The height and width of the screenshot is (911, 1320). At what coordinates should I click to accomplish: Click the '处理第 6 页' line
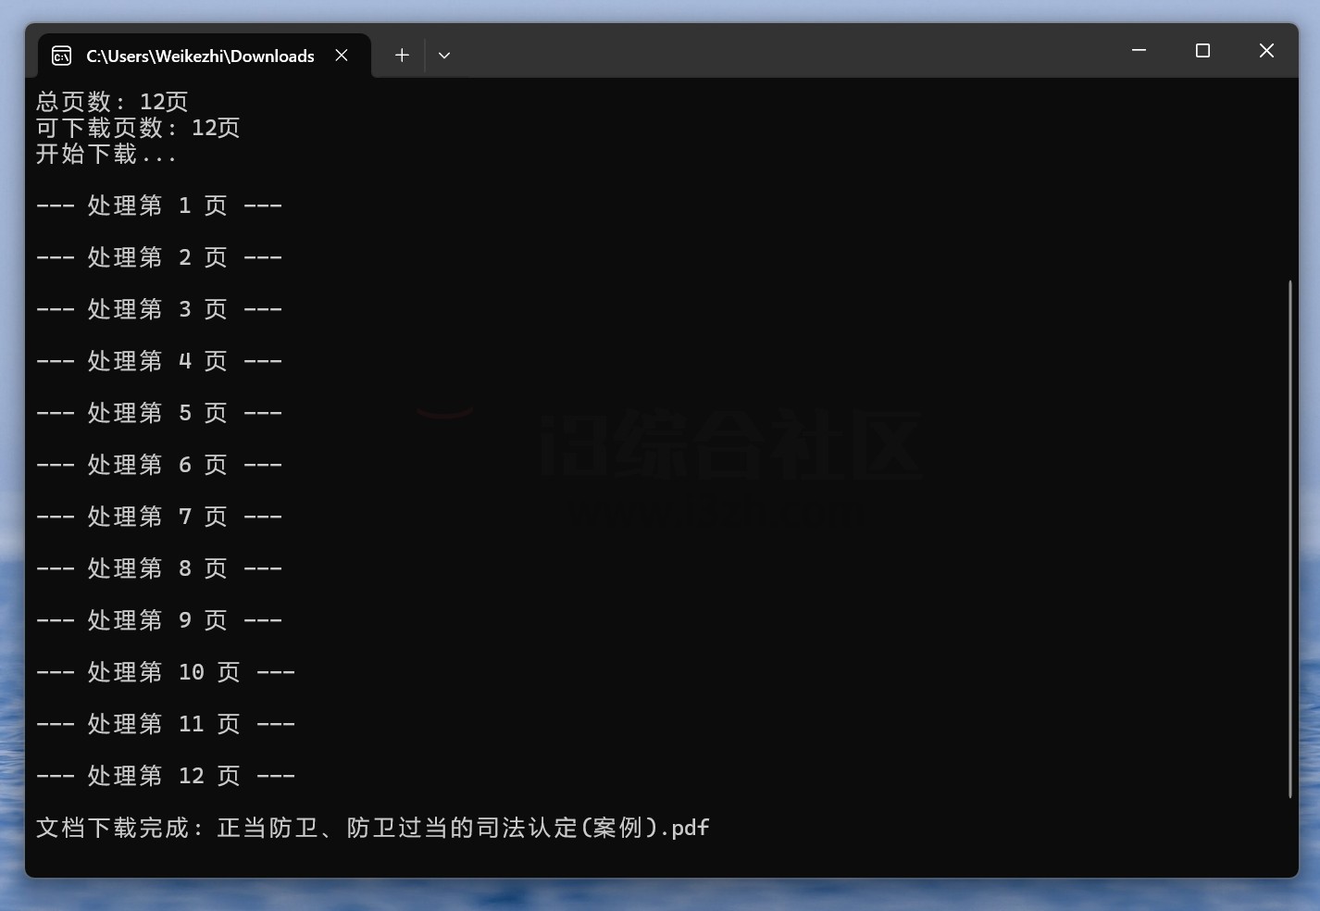[x=159, y=465]
